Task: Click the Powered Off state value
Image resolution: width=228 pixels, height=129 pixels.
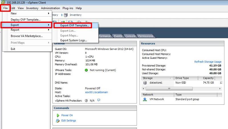Action: [93, 88]
